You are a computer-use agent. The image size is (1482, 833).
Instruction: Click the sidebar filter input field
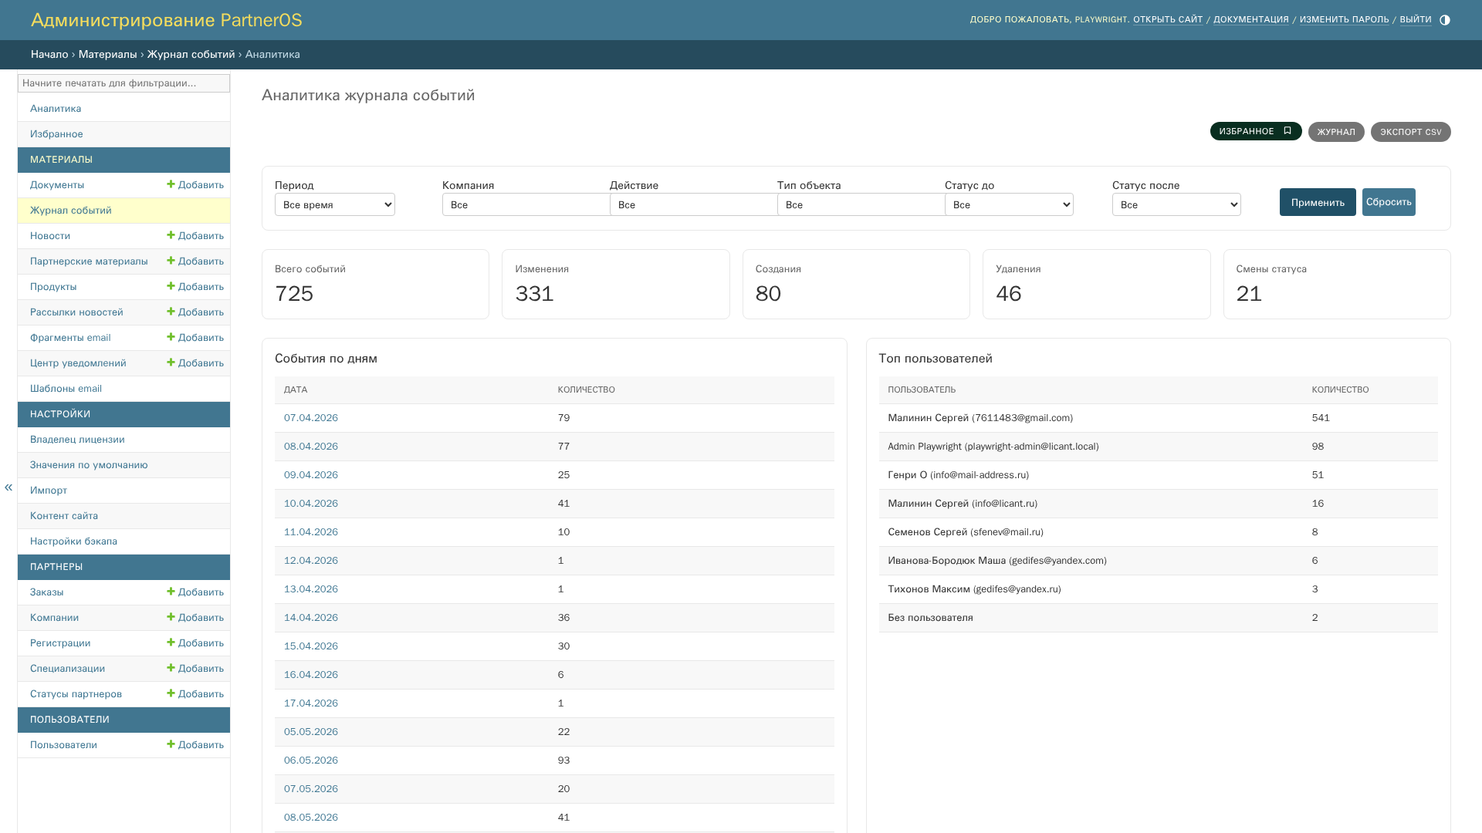click(123, 83)
